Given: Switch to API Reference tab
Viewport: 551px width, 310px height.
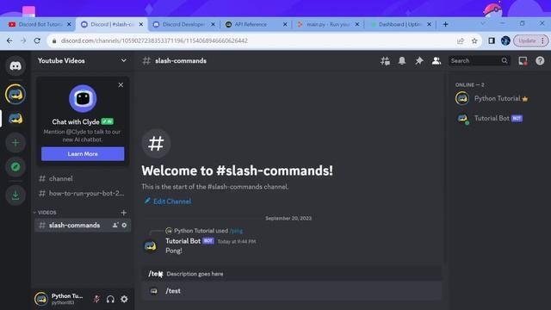Looking at the screenshot, I should pos(251,24).
